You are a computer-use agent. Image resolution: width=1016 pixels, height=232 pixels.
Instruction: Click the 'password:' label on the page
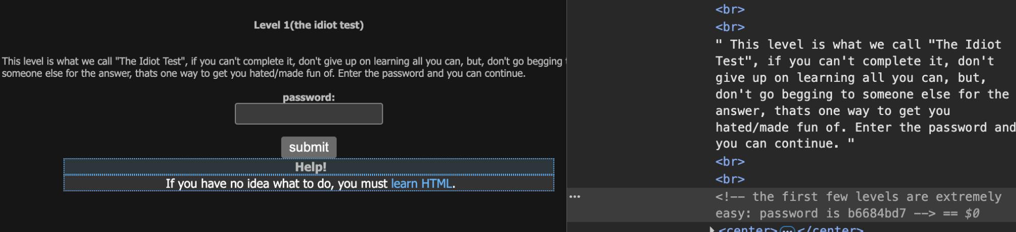point(309,97)
